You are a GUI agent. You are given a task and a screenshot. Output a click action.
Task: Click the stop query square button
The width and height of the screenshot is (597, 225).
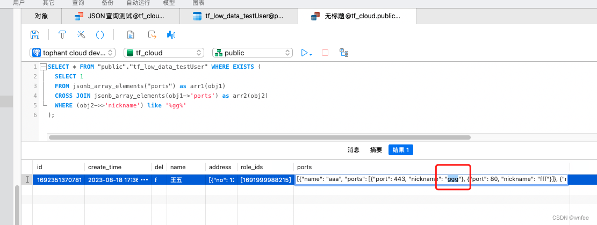(x=325, y=53)
